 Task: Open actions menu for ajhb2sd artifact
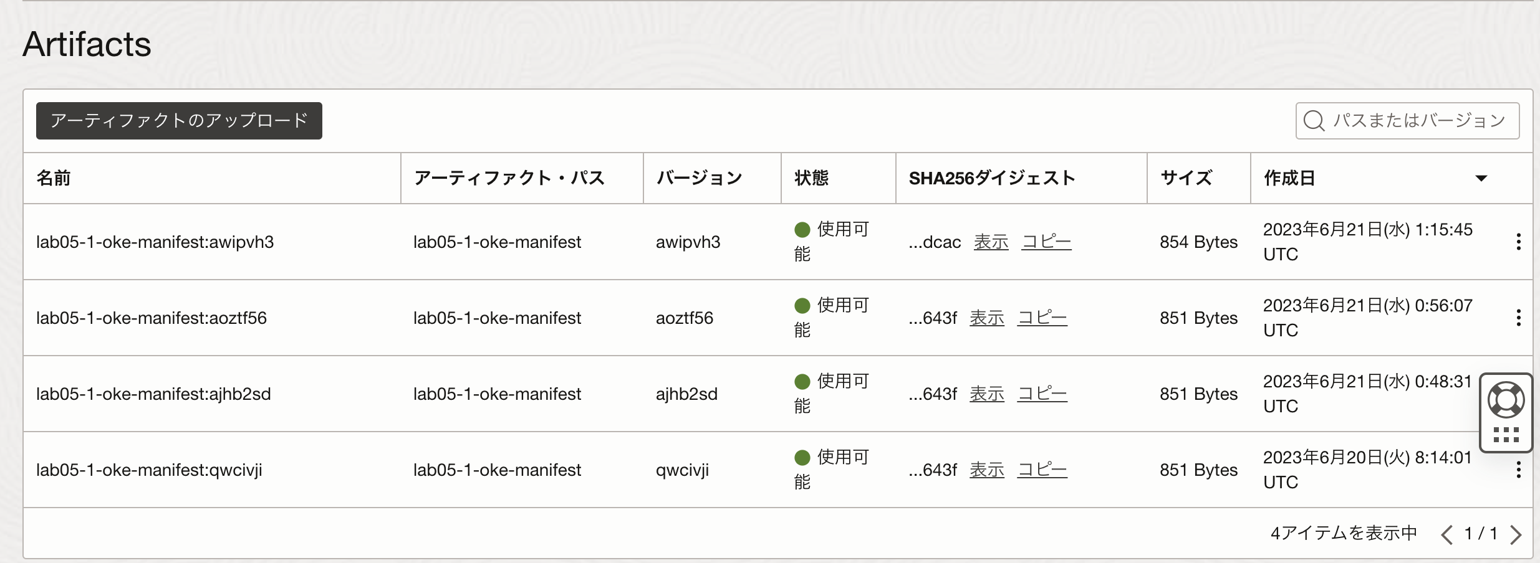point(1518,393)
